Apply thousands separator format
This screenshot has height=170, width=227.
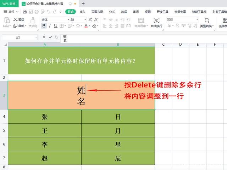click(x=184, y=26)
